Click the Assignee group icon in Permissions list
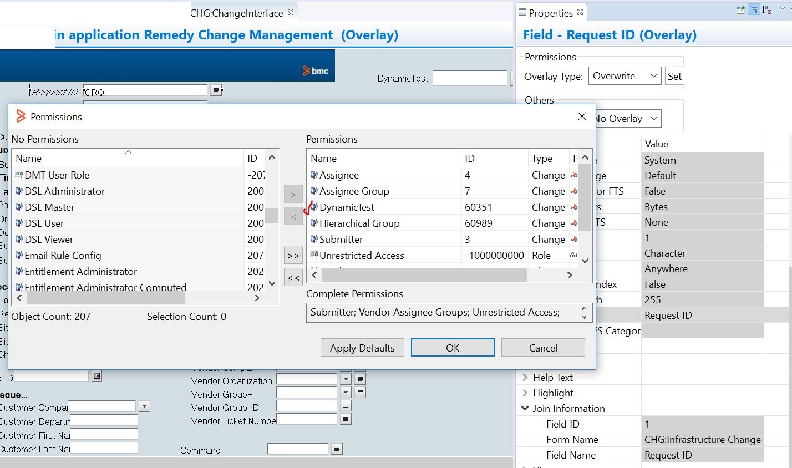Image resolution: width=792 pixels, height=468 pixels. click(x=314, y=175)
